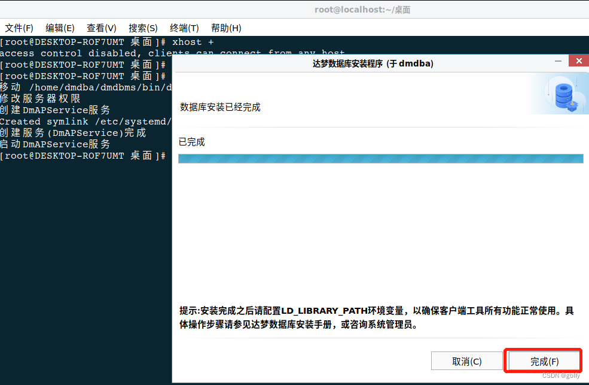Open the 帮助(H) menu

[x=226, y=28]
